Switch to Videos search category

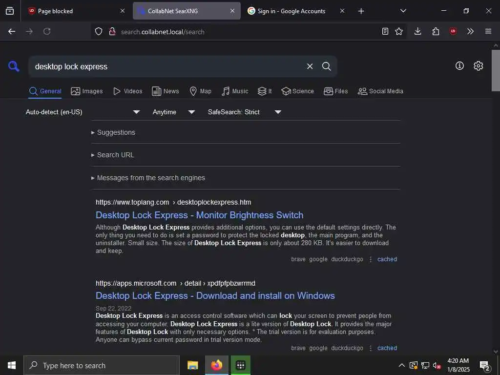127,91
